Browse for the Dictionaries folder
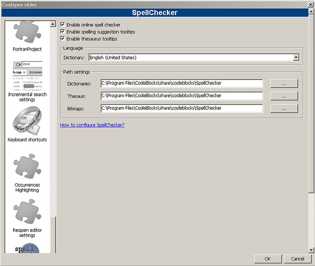Image resolution: width=315 pixels, height=266 pixels. 284,84
